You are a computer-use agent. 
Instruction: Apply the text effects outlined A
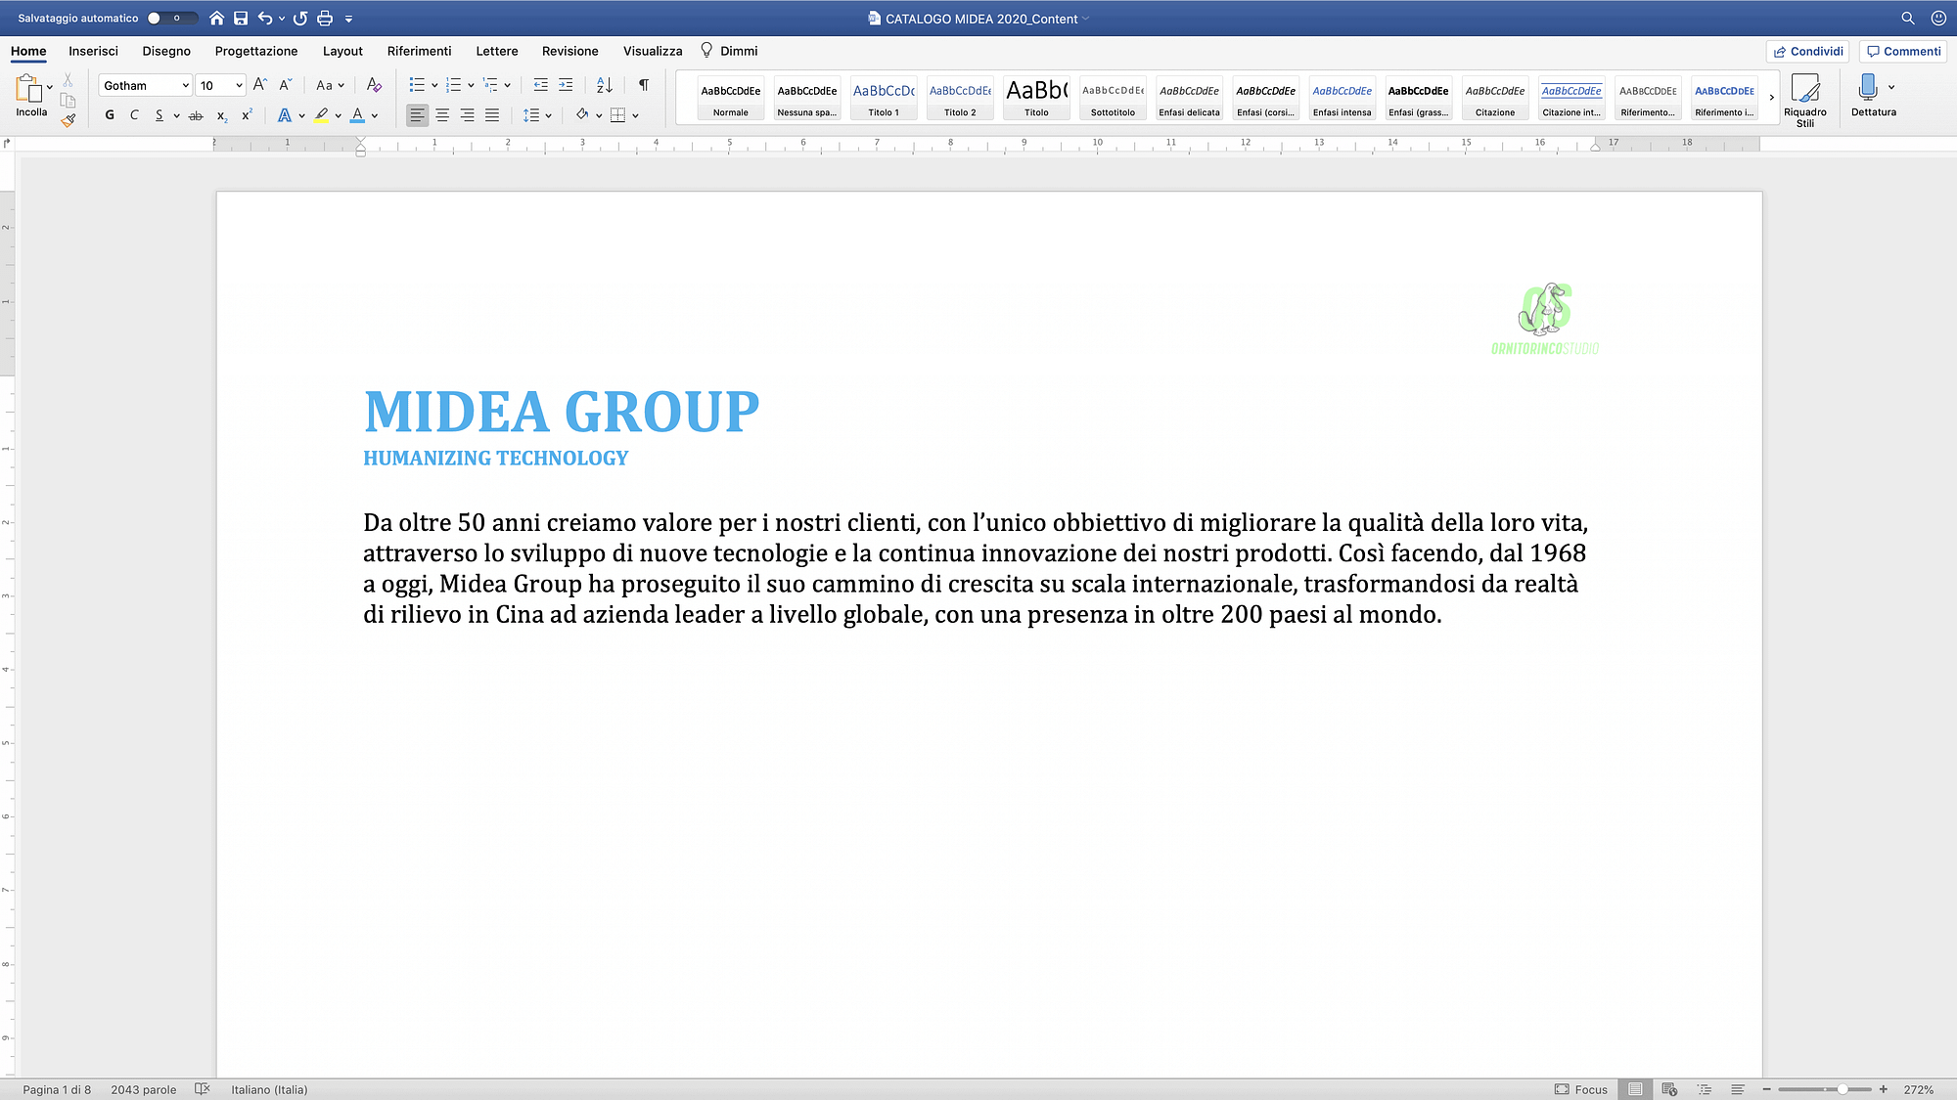[x=284, y=115]
